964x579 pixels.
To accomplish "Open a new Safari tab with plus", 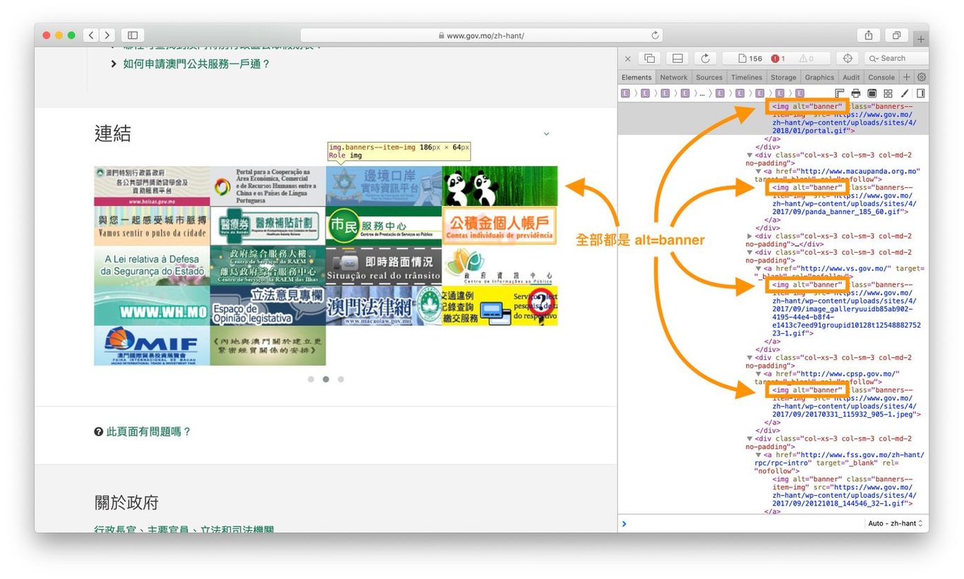I will point(921,39).
